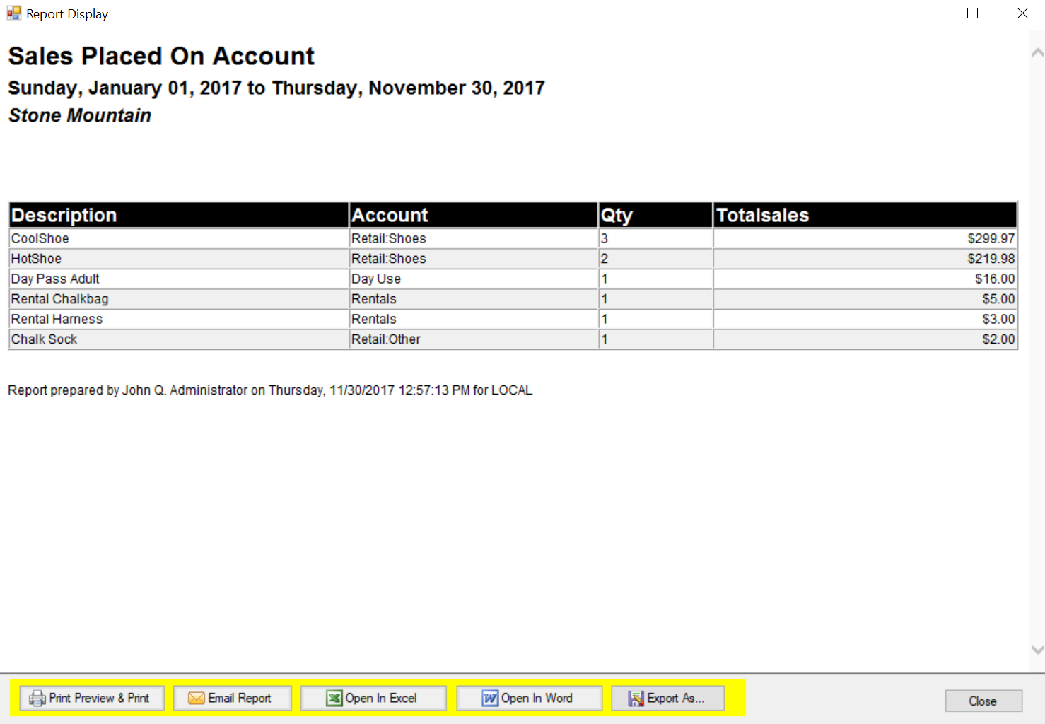Screen dimensions: 1045x724
Task: Click the Export As disk icon
Action: 636,699
